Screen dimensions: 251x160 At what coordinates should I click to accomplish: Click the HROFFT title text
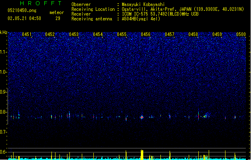point(41,3)
